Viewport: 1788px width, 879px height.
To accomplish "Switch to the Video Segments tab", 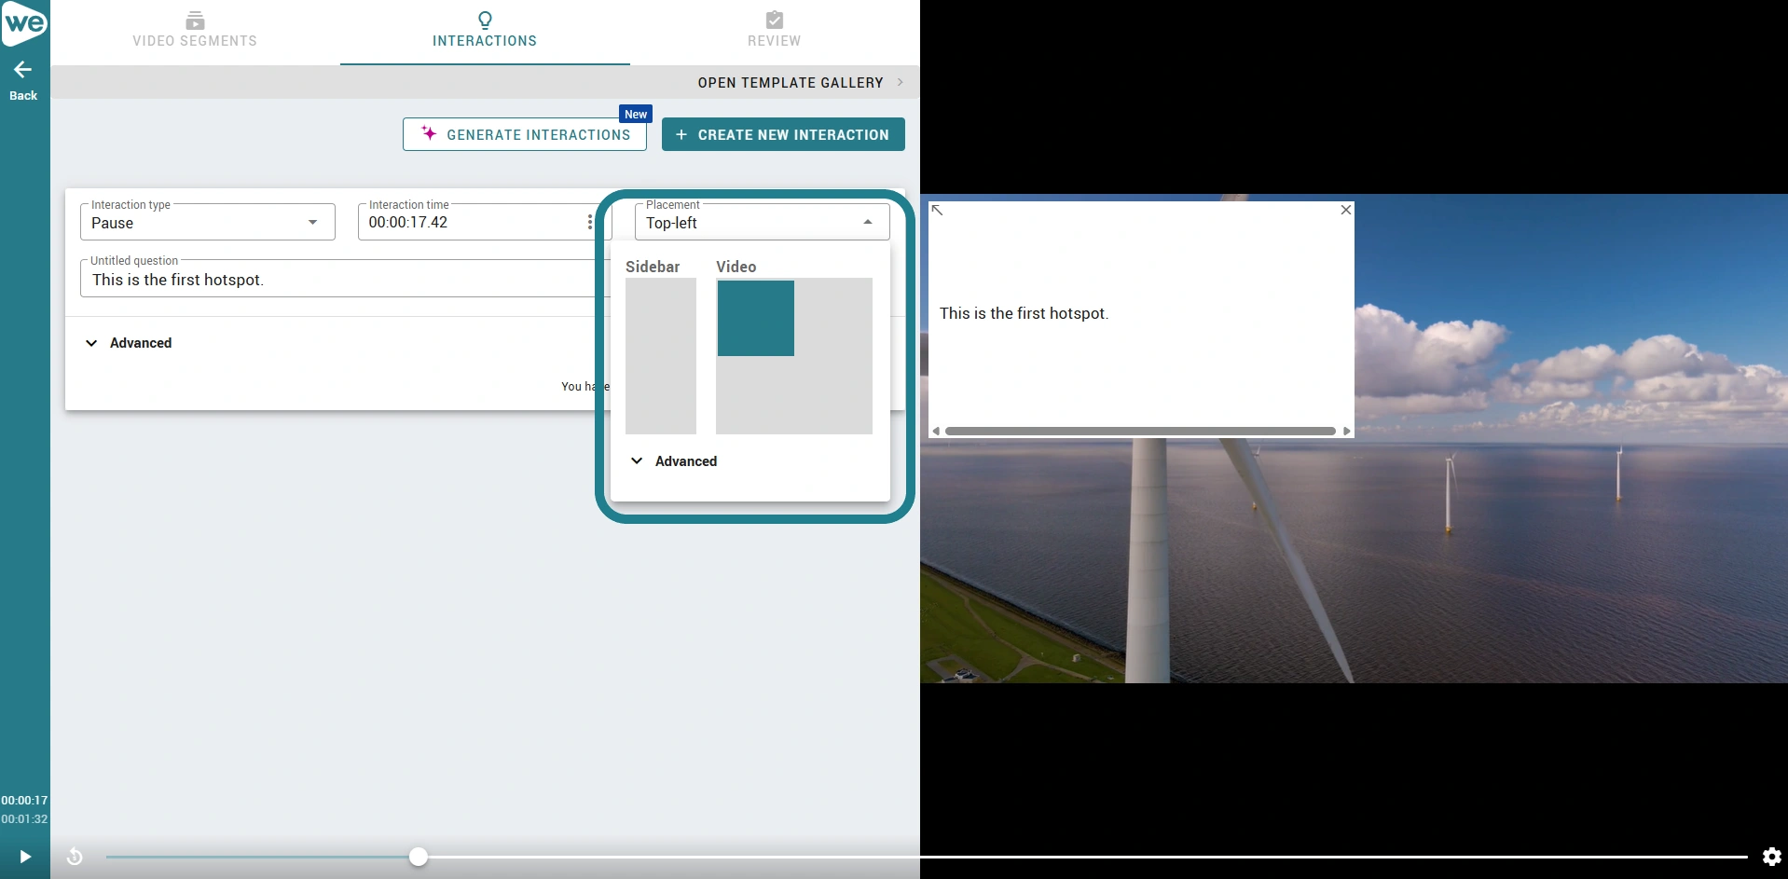I will (x=195, y=31).
